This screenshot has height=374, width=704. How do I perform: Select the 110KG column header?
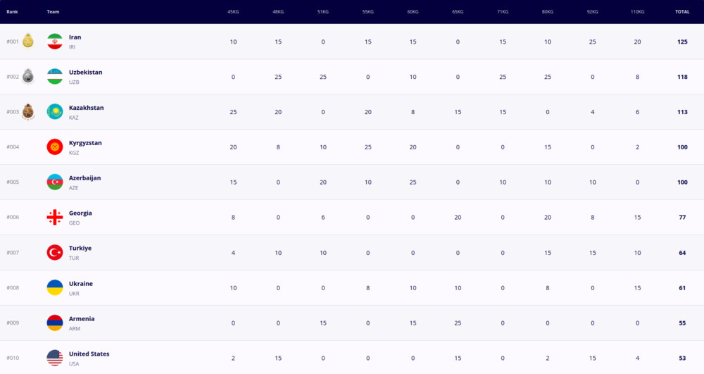(637, 12)
